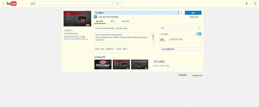The image size is (259, 107).
Task: Select the third dark thumbnail option
Action: 140,64
